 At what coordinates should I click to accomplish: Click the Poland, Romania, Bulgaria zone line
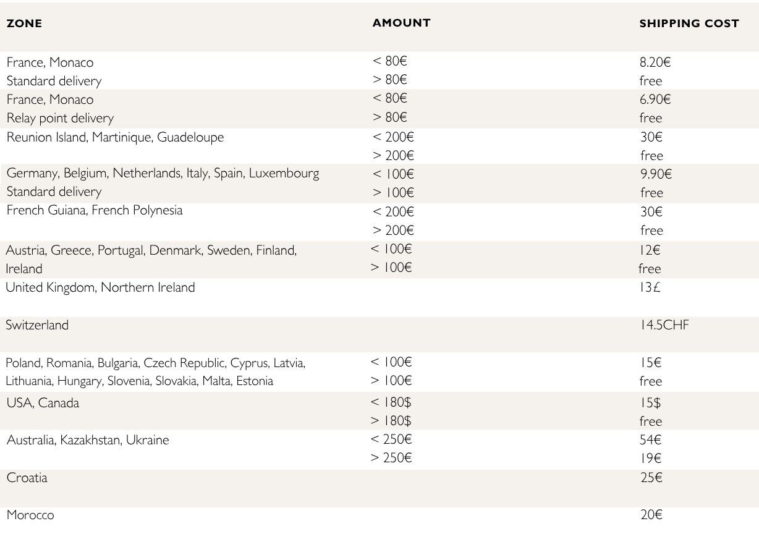coord(156,363)
